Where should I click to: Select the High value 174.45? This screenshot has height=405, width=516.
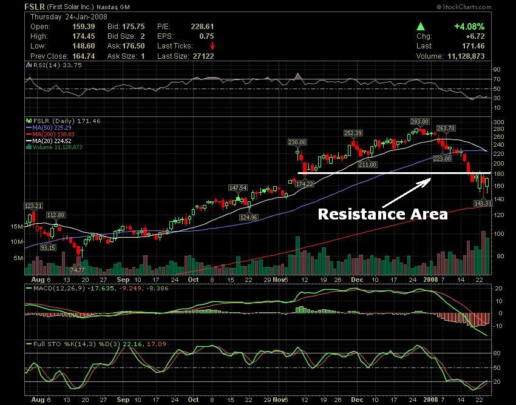[x=84, y=36]
